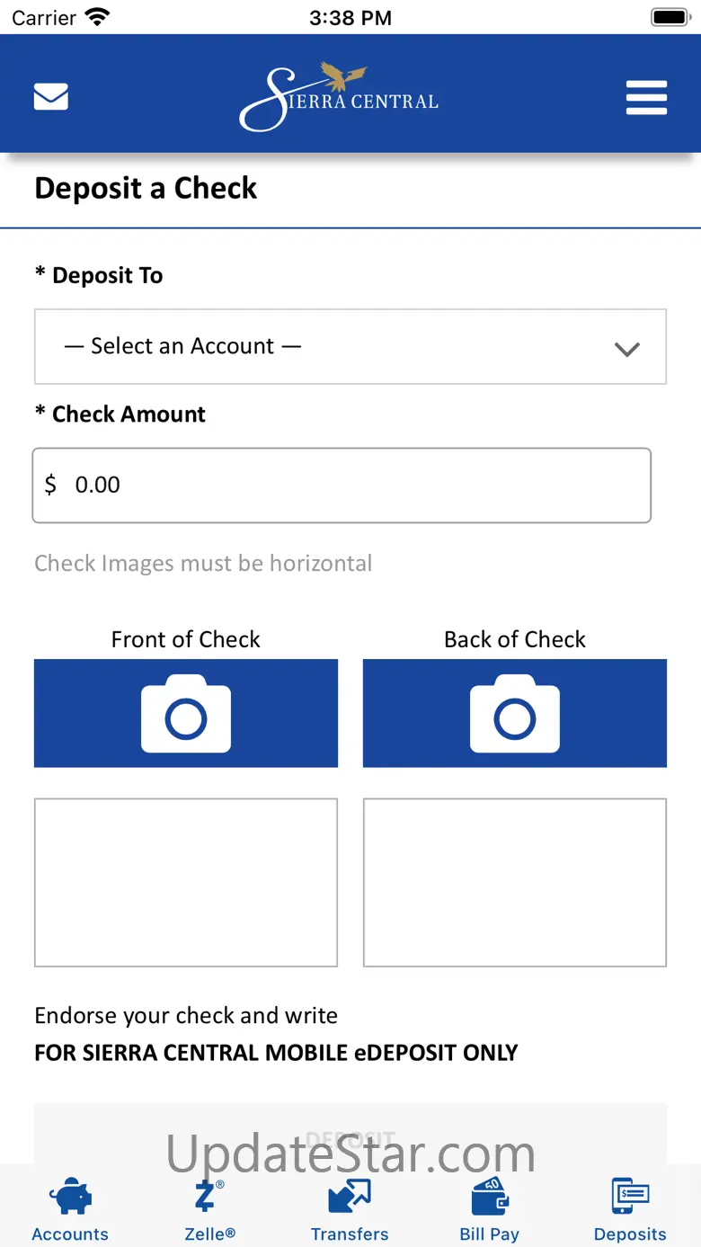
Task: Open the messages envelope icon
Action: click(x=51, y=96)
